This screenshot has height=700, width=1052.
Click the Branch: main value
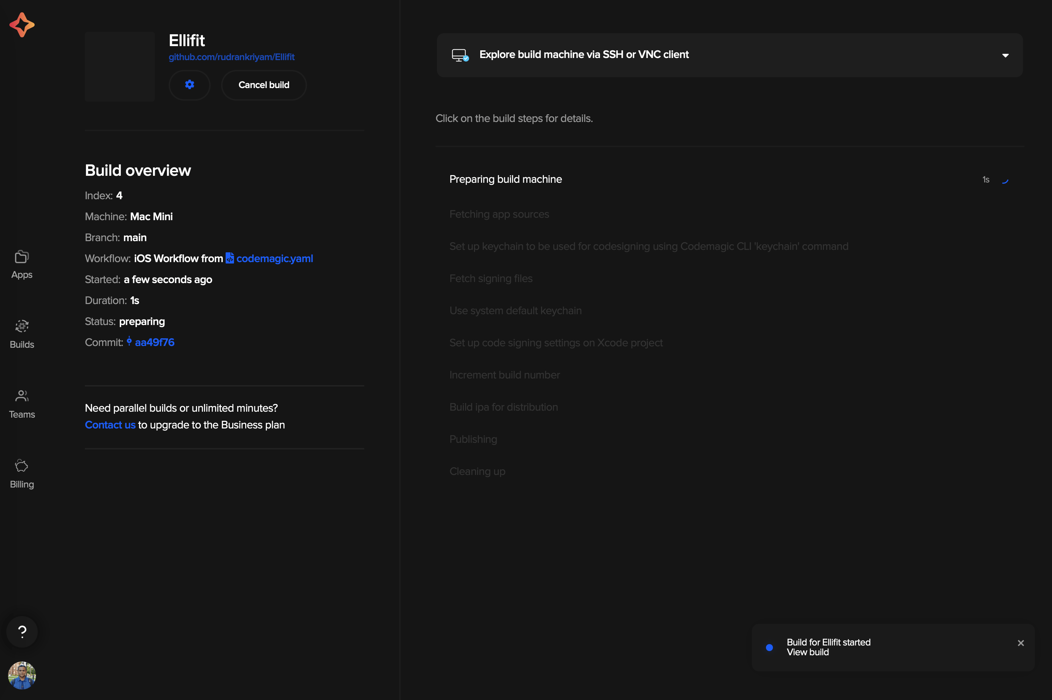point(135,238)
